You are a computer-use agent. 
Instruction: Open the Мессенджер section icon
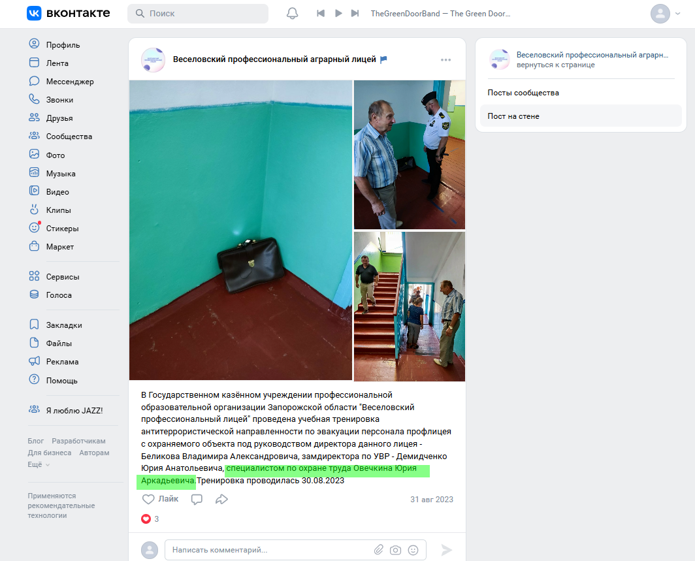point(34,81)
